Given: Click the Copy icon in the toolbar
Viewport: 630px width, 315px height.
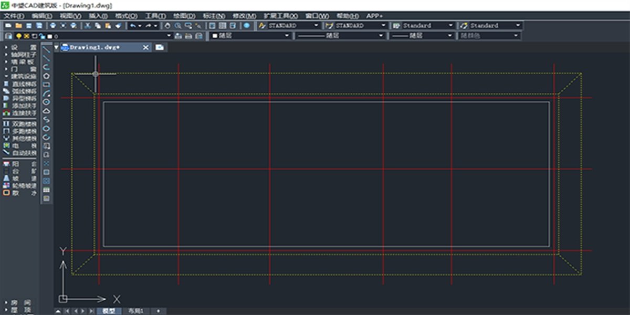Looking at the screenshot, I should coord(98,25).
